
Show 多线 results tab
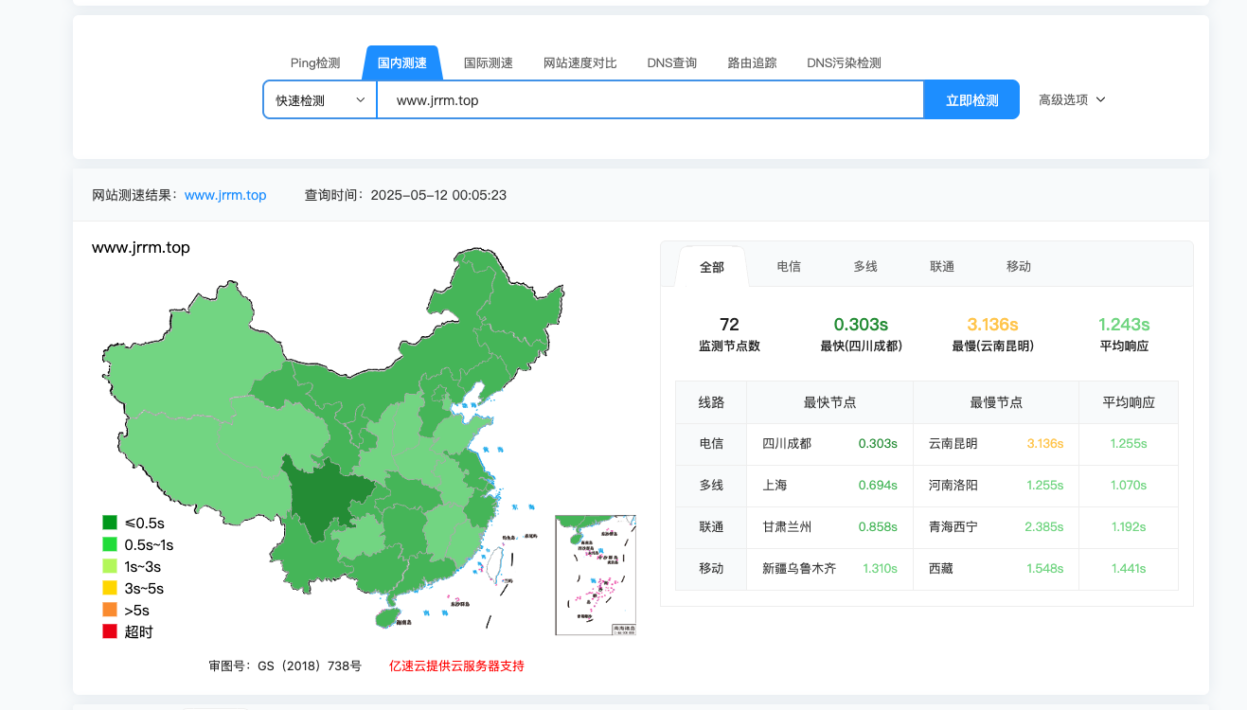pyautogui.click(x=864, y=267)
